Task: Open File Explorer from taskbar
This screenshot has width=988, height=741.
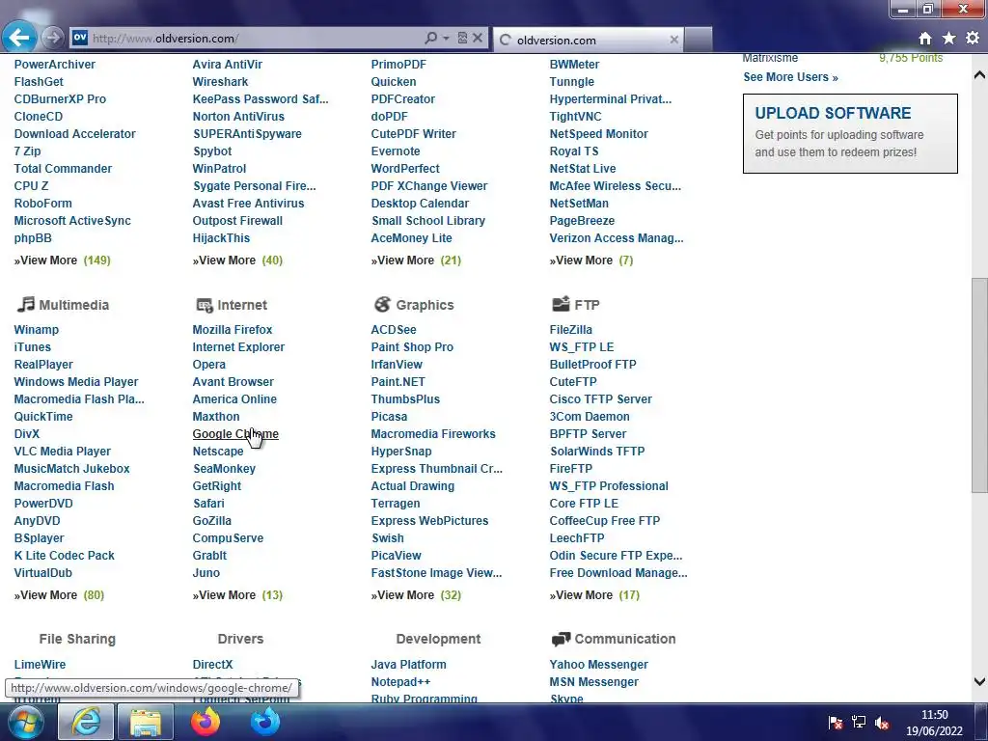Action: point(147,722)
